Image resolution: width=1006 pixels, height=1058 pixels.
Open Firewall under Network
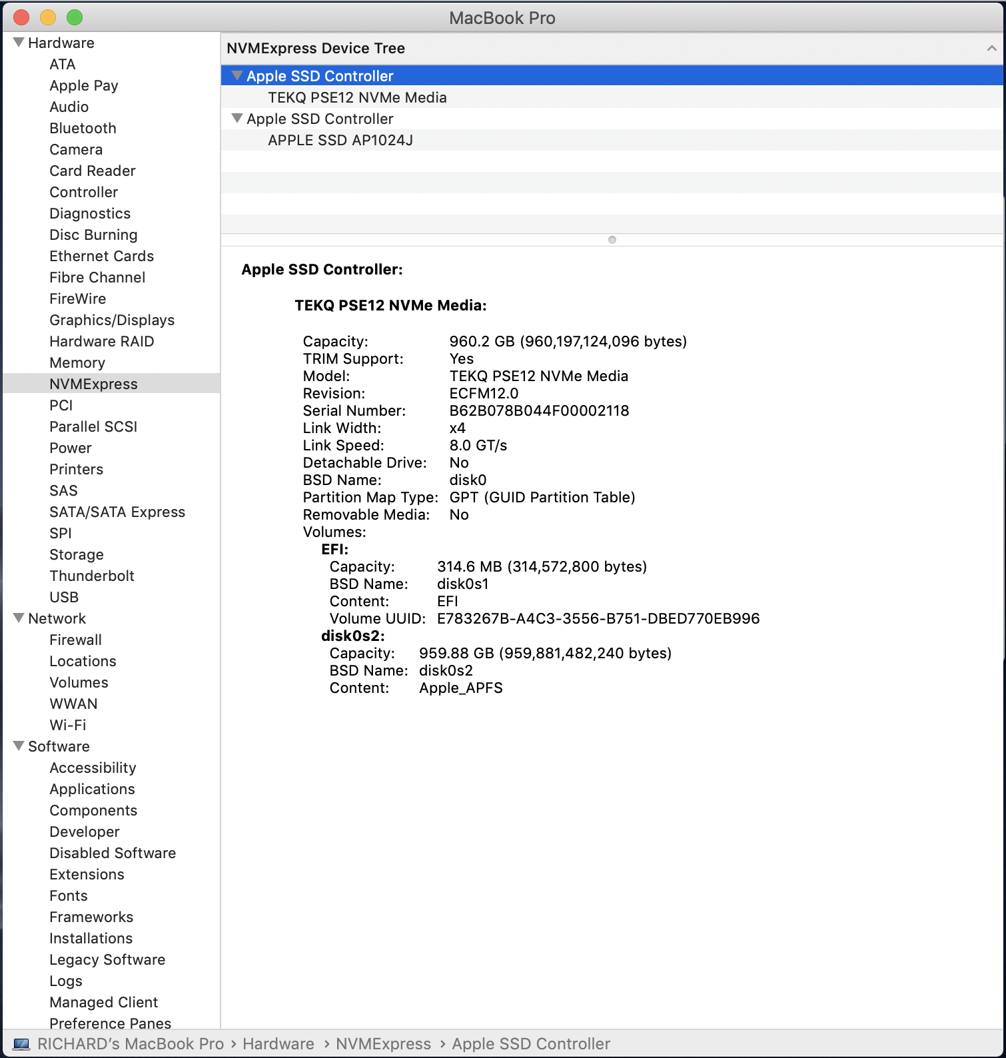point(76,640)
